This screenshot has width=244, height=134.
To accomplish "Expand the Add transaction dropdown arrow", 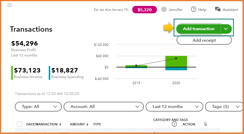I will click(x=226, y=29).
